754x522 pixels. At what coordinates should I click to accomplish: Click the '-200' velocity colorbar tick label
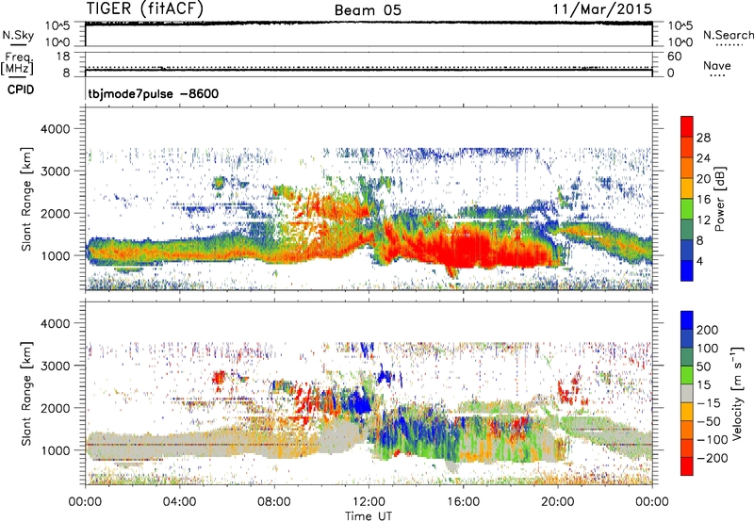click(711, 458)
